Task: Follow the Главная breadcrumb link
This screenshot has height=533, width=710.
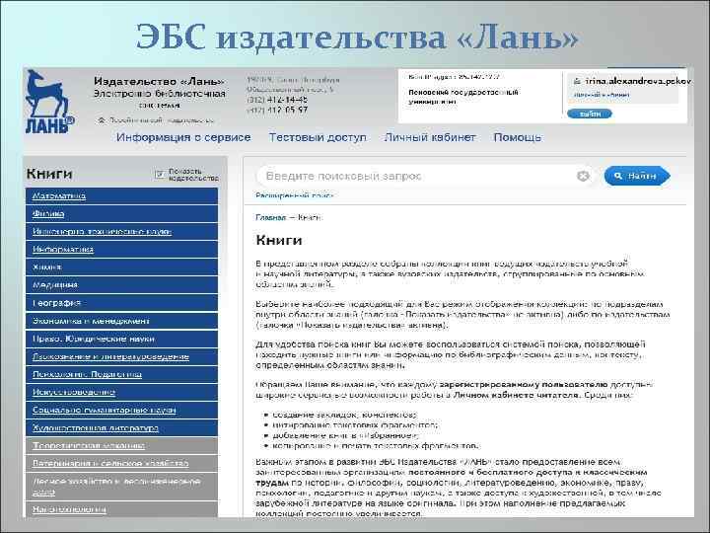Action: pos(271,217)
